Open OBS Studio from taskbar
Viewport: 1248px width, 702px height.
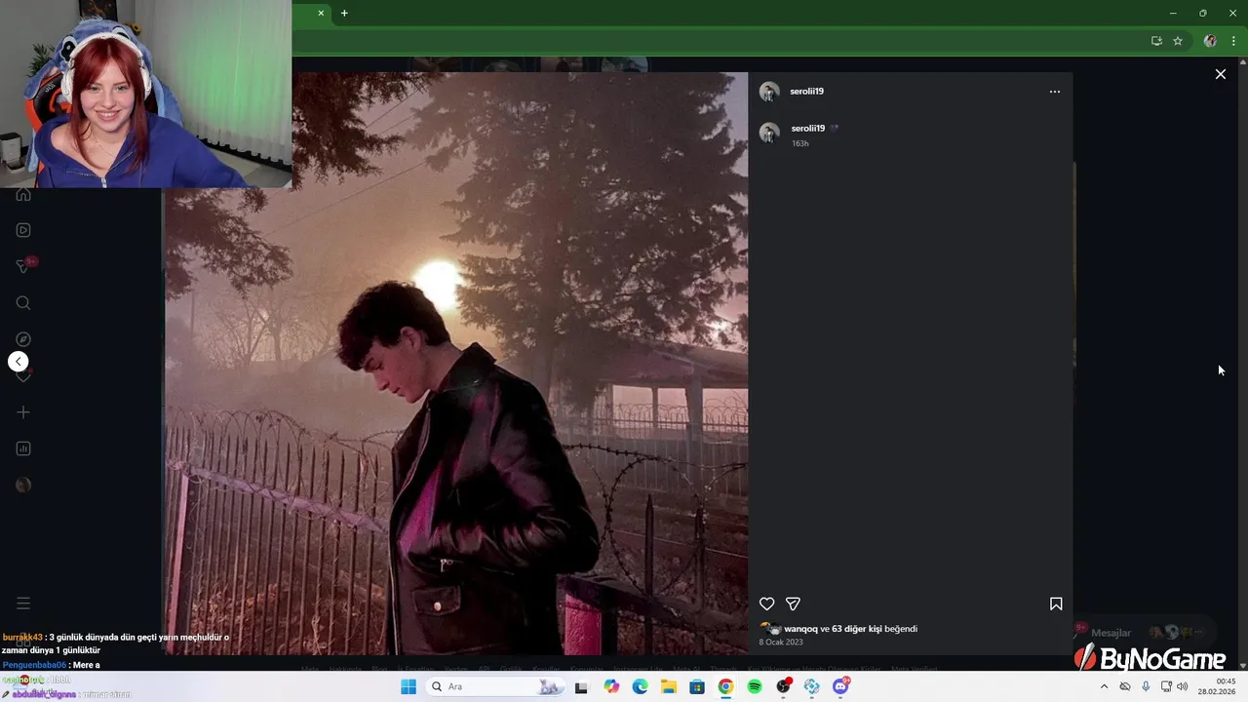coord(783,686)
